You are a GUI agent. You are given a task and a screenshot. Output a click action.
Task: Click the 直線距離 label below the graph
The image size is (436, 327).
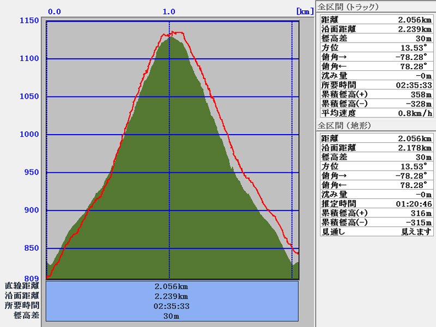(22, 286)
